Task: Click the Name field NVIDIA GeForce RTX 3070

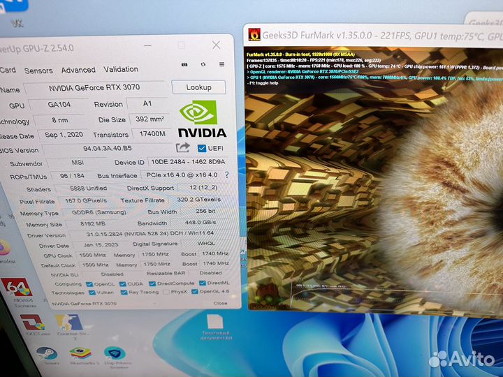Action: click(94, 88)
